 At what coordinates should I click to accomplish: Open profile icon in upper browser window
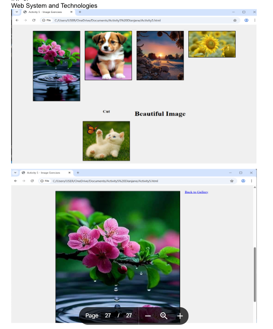(246, 20)
